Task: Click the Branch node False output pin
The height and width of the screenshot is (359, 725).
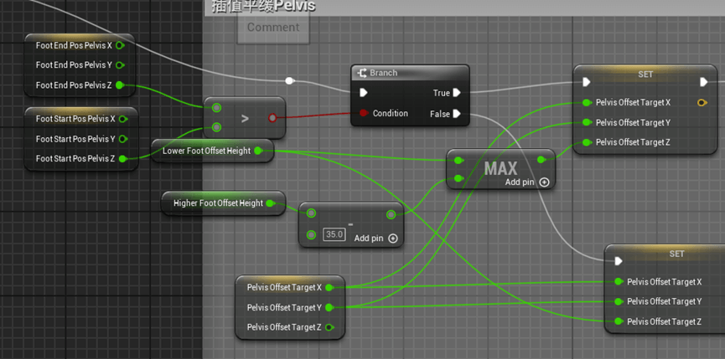Action: click(x=457, y=114)
